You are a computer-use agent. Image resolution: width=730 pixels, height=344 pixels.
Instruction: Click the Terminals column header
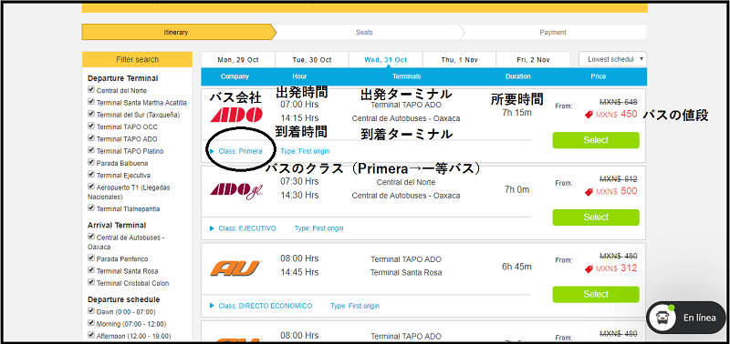point(406,76)
